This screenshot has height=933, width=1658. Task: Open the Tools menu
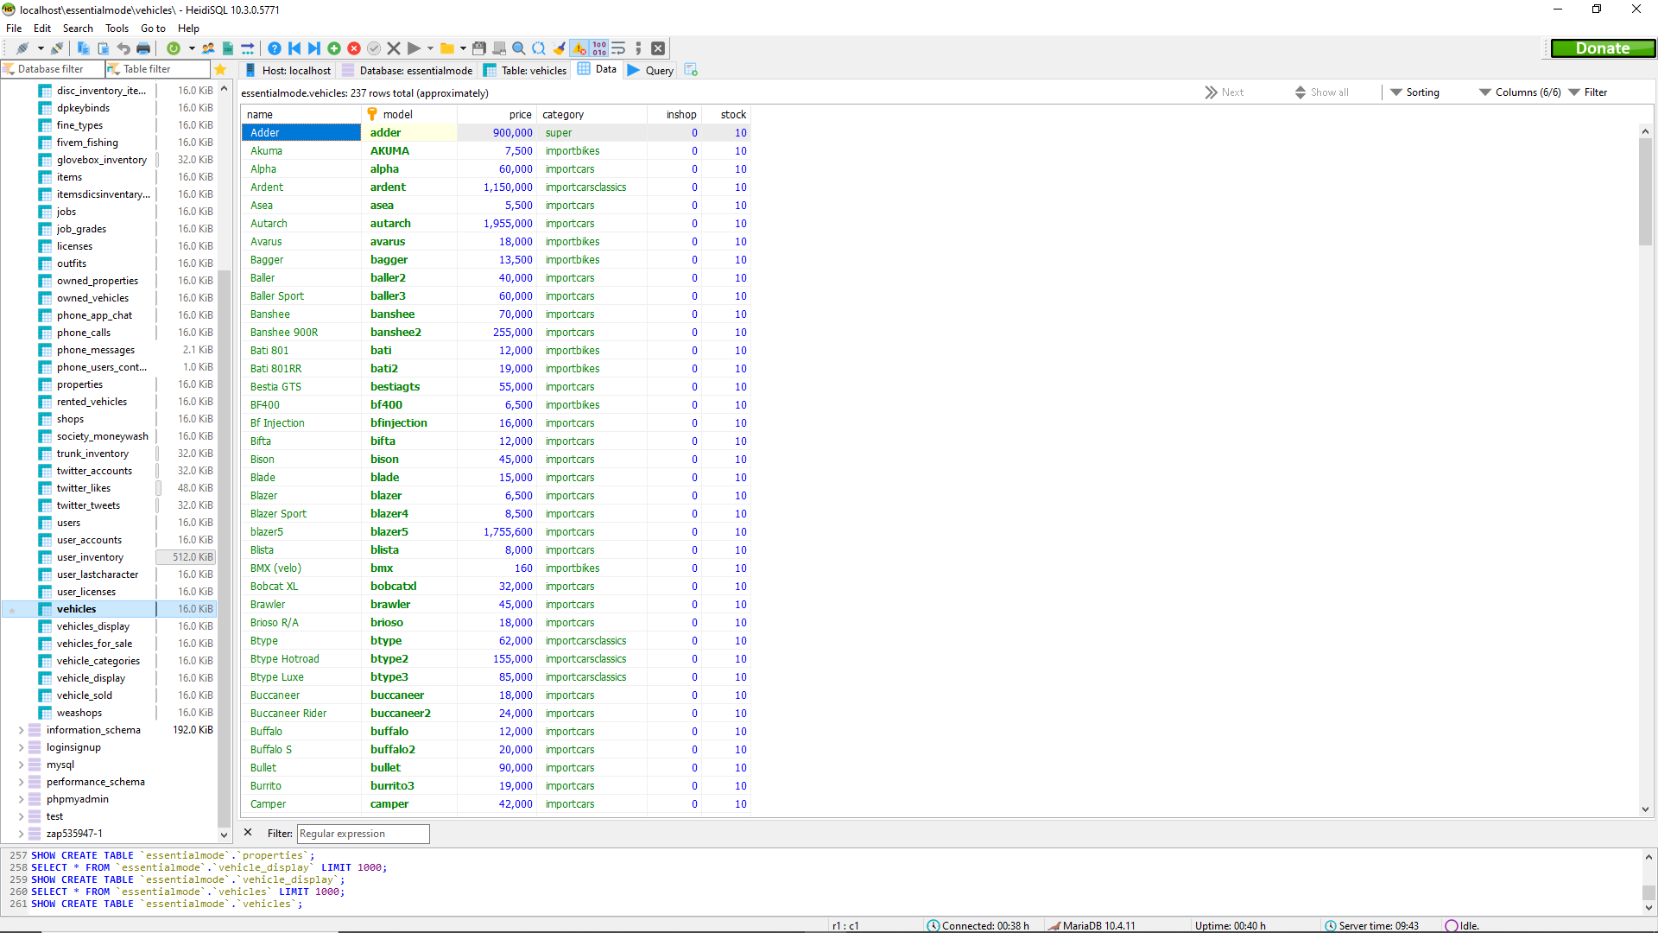[x=117, y=29]
